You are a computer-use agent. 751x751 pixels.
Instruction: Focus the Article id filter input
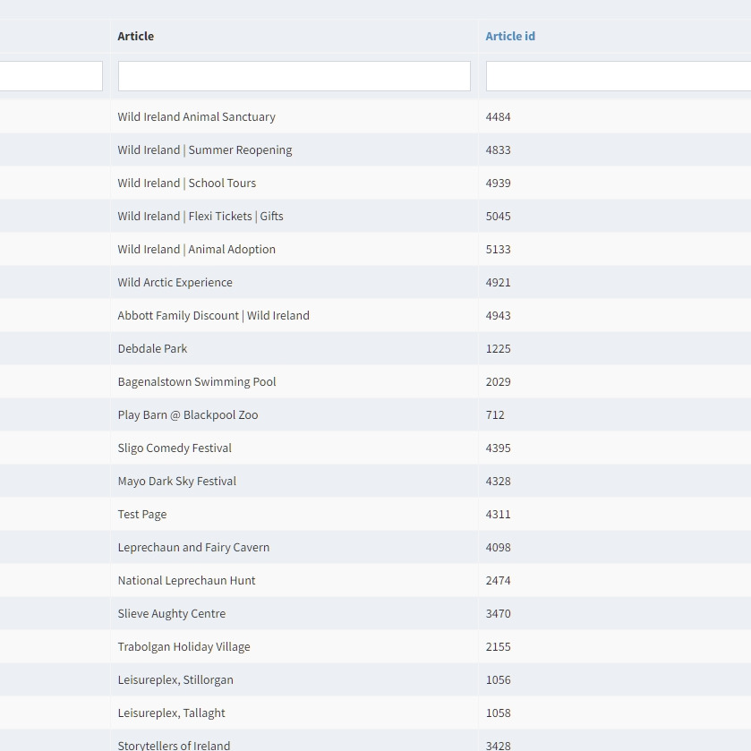pos(619,76)
